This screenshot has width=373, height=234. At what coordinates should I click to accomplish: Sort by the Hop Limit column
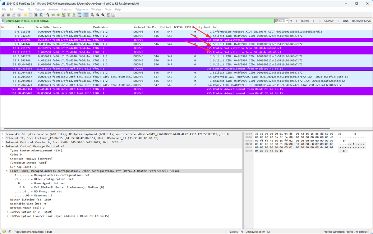pos(204,27)
